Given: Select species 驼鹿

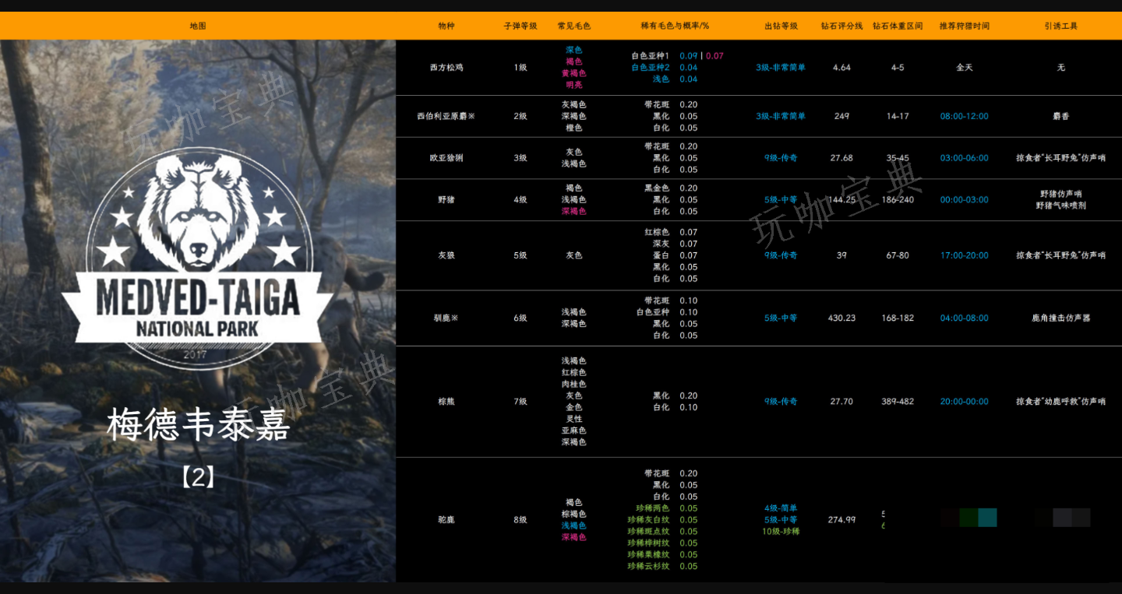Looking at the screenshot, I should 446,519.
